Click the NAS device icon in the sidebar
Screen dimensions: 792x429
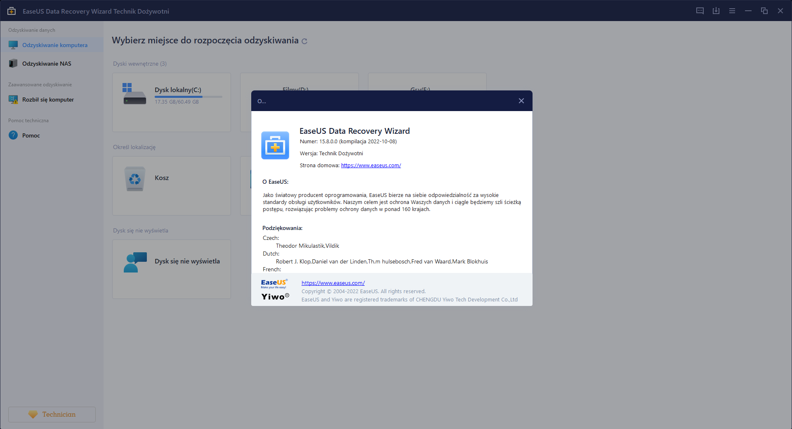tap(13, 64)
